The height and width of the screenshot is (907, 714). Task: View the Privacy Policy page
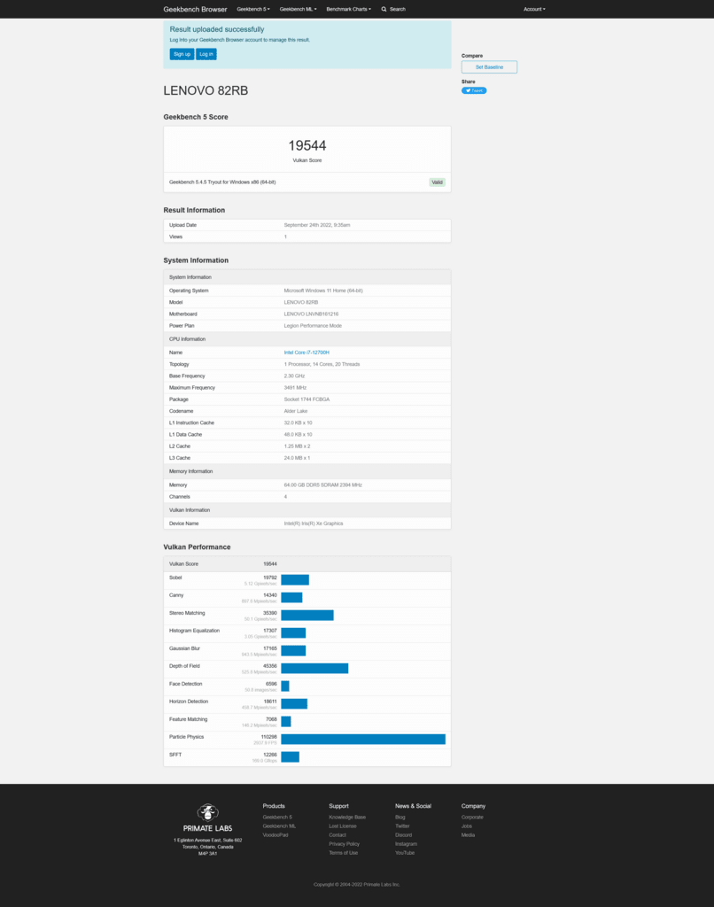[x=345, y=844]
